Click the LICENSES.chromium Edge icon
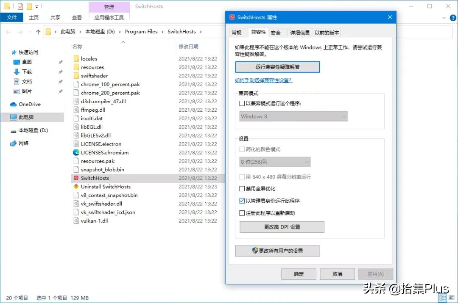 (x=76, y=152)
